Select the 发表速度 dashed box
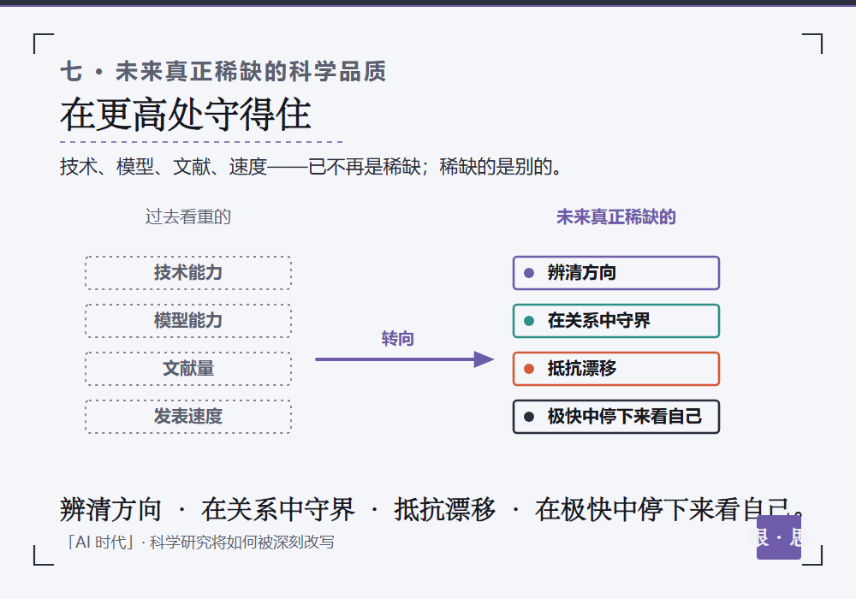 click(x=188, y=417)
